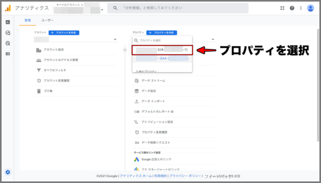Click the Admin gear icon
Image resolution: width=321 pixels, height=183 pixels.
pos(8,172)
